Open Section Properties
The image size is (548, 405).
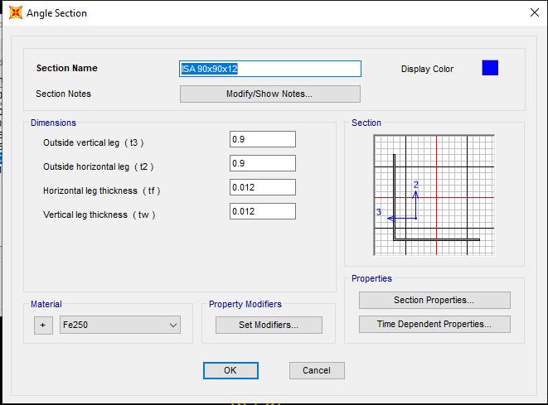(x=434, y=300)
